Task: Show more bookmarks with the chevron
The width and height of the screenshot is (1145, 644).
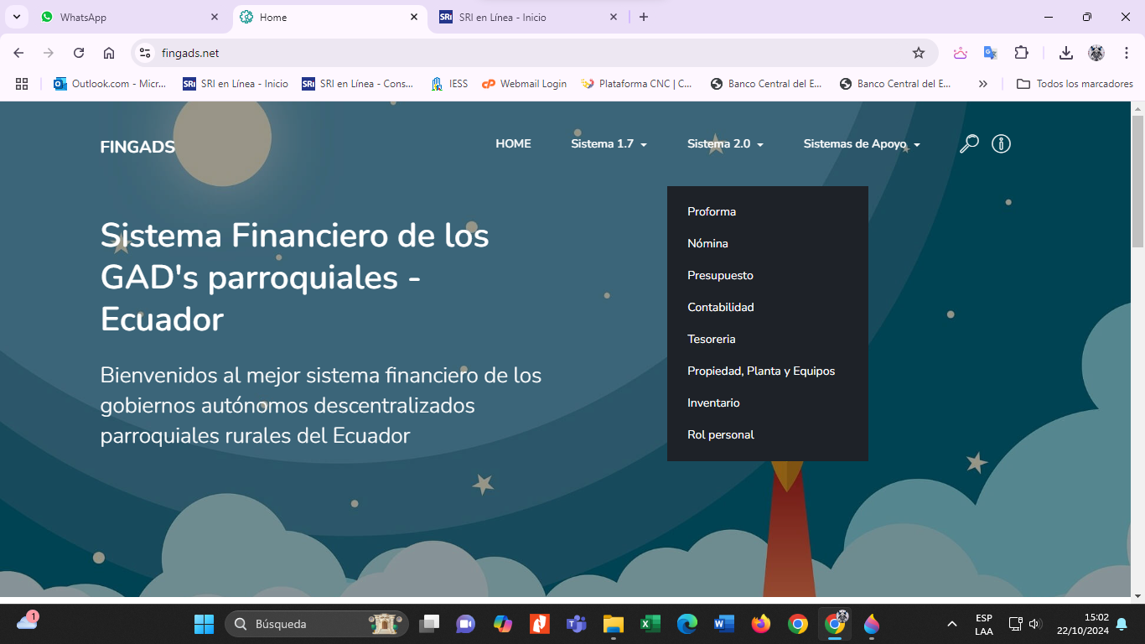Action: coord(983,84)
